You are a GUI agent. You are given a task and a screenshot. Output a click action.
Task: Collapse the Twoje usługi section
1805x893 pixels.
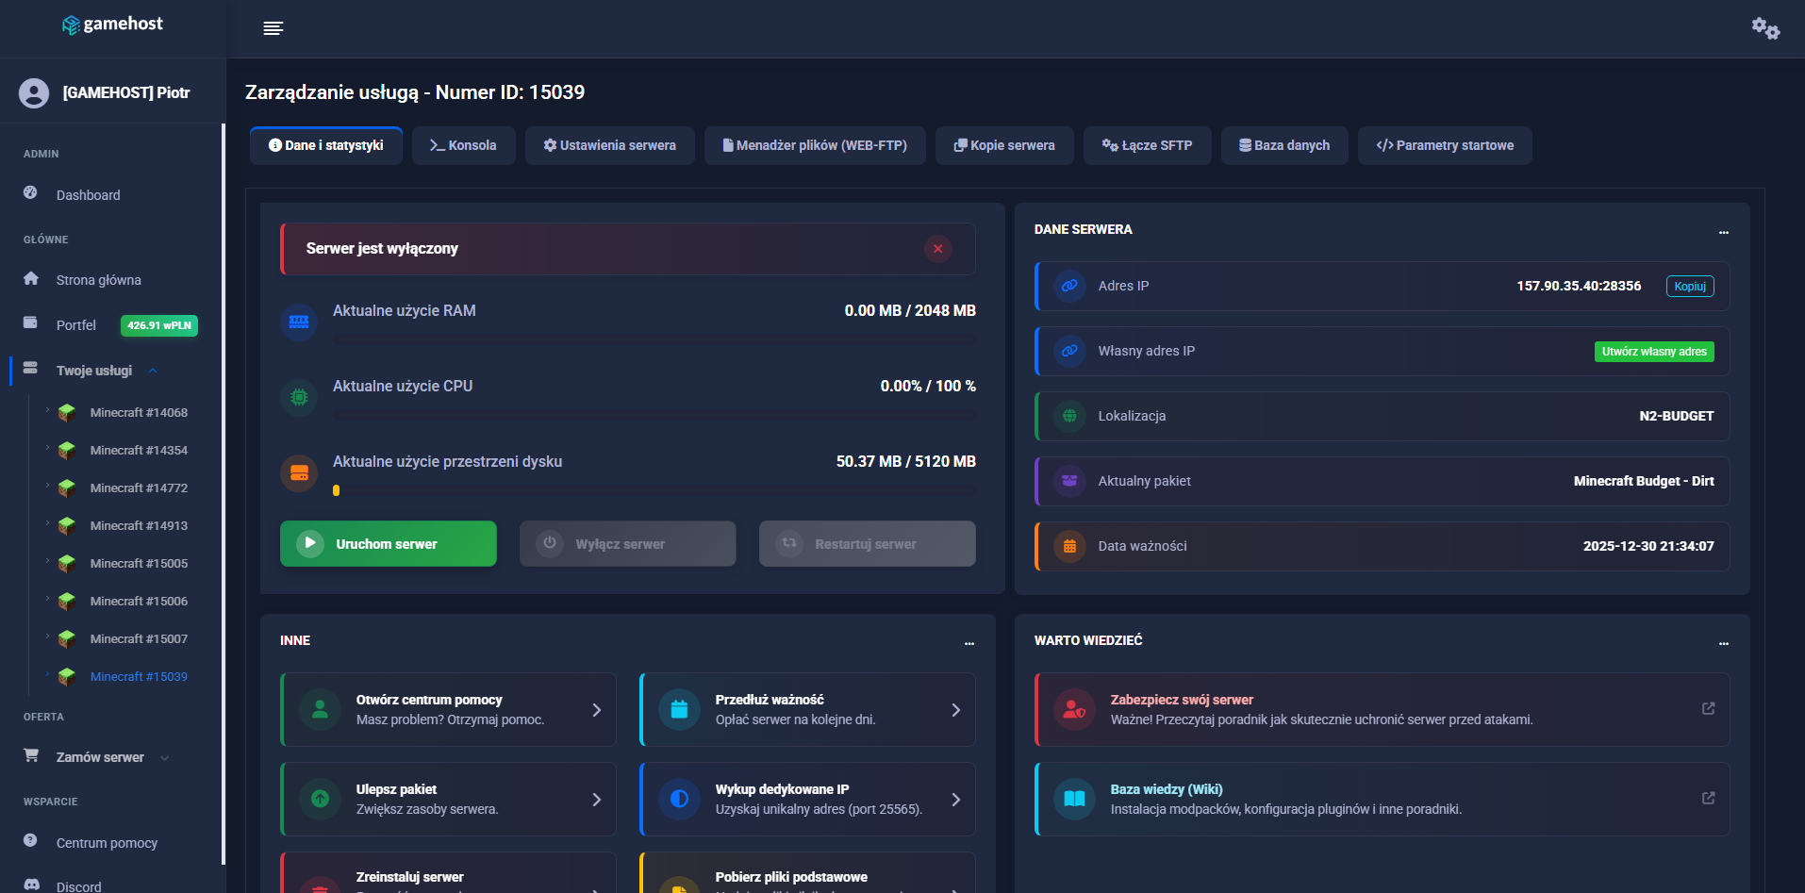click(153, 371)
